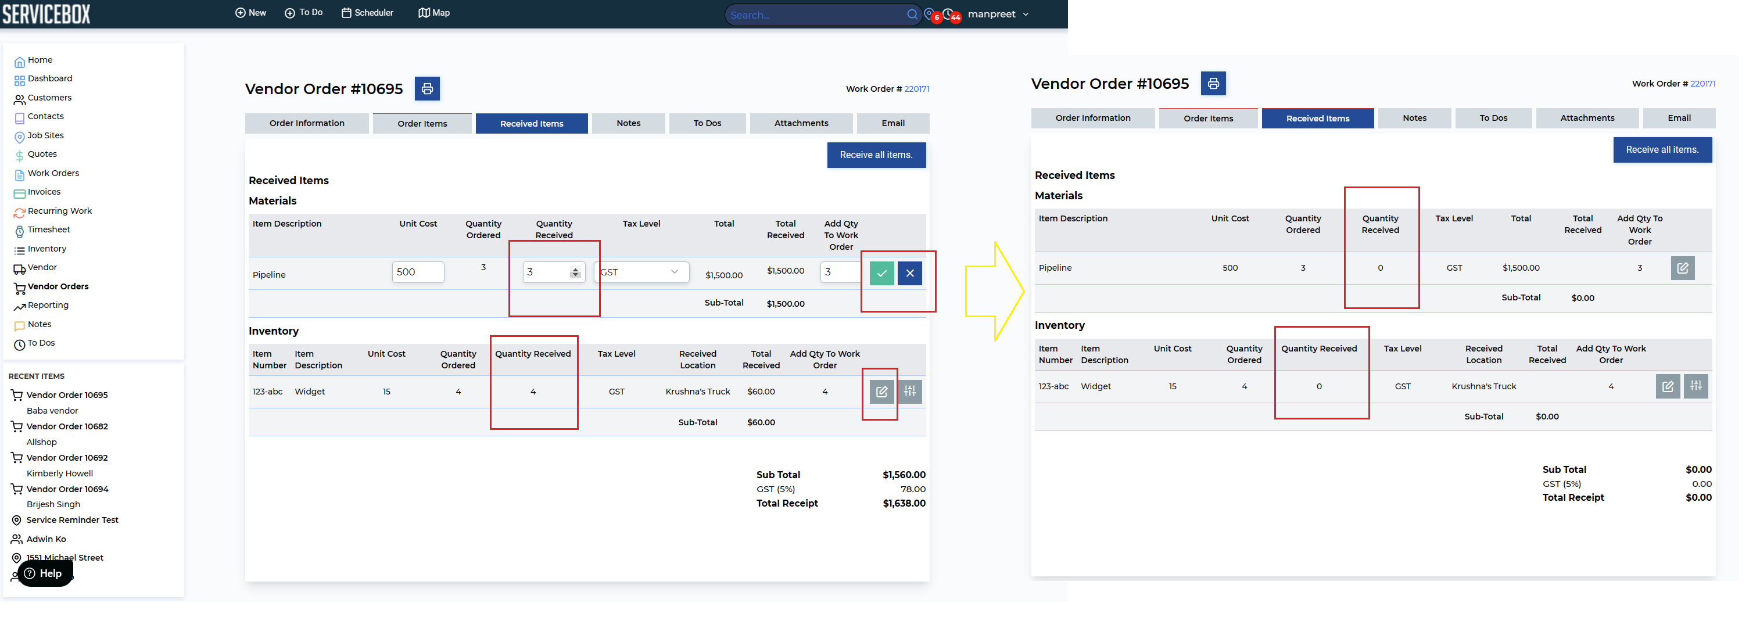Click Receive all items button
Screen dimensions: 1760x635
876,155
